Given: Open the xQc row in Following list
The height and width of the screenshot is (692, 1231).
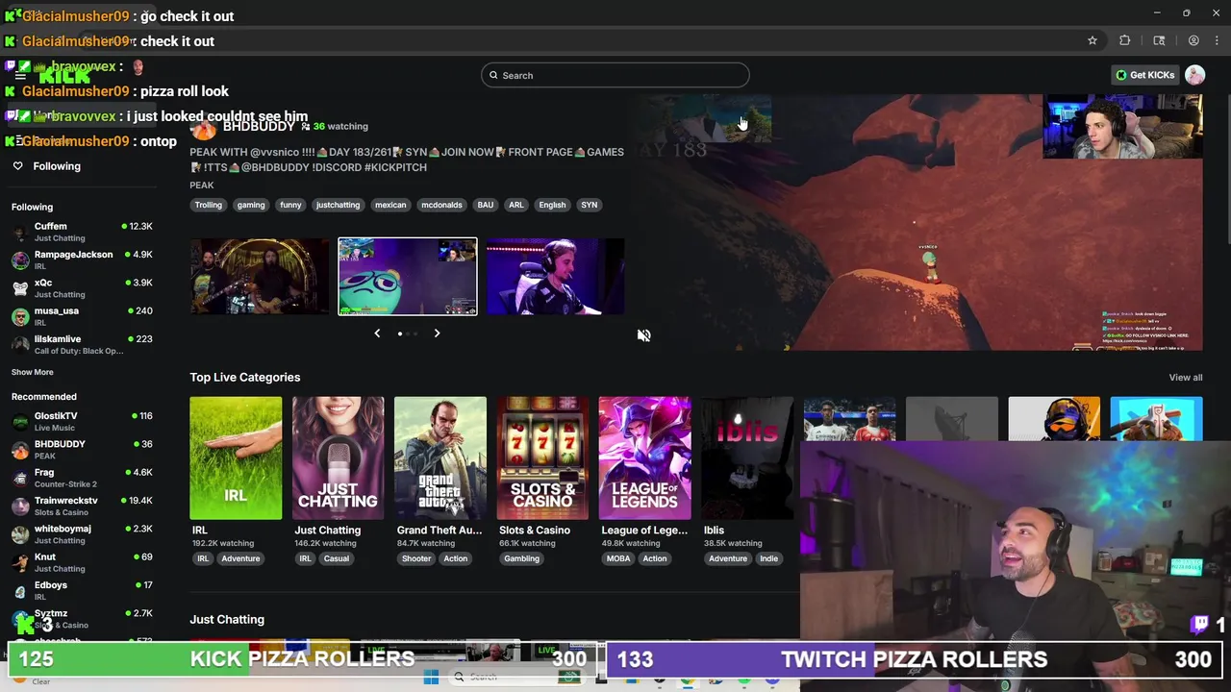Looking at the screenshot, I should [82, 288].
